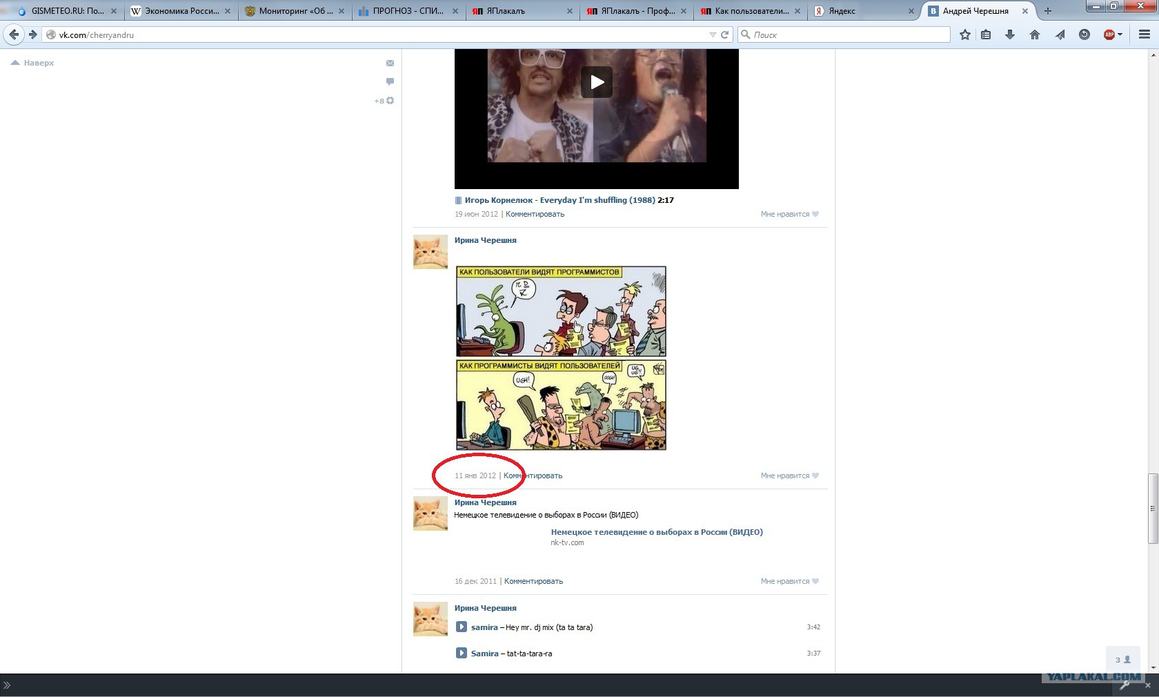Click the scrollbar down arrow
Viewport: 1159px width, 697px height.
(x=1153, y=667)
